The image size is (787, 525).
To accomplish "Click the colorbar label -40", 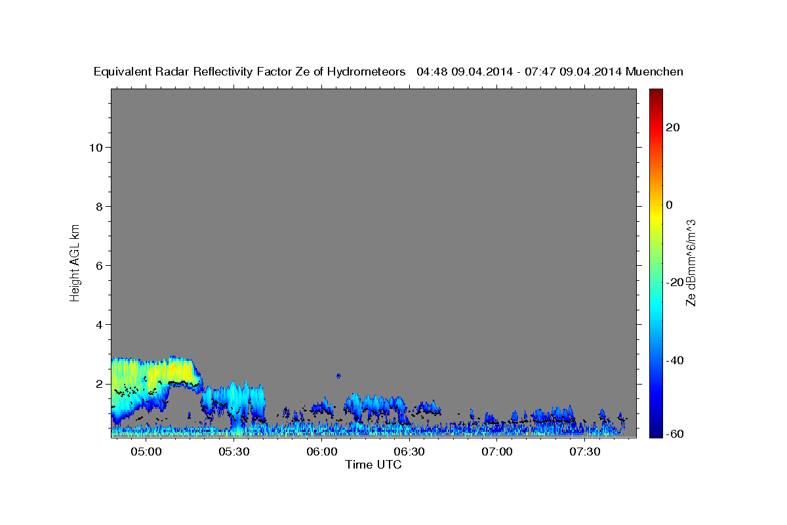I will pos(675,360).
